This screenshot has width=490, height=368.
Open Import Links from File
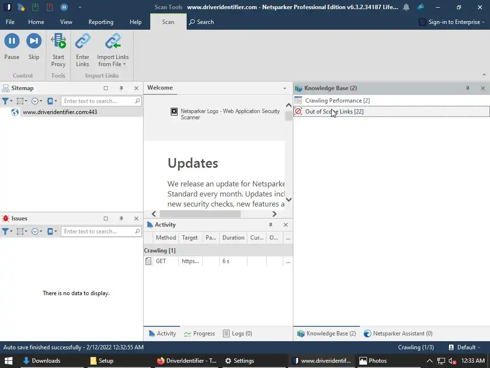pyautogui.click(x=113, y=50)
